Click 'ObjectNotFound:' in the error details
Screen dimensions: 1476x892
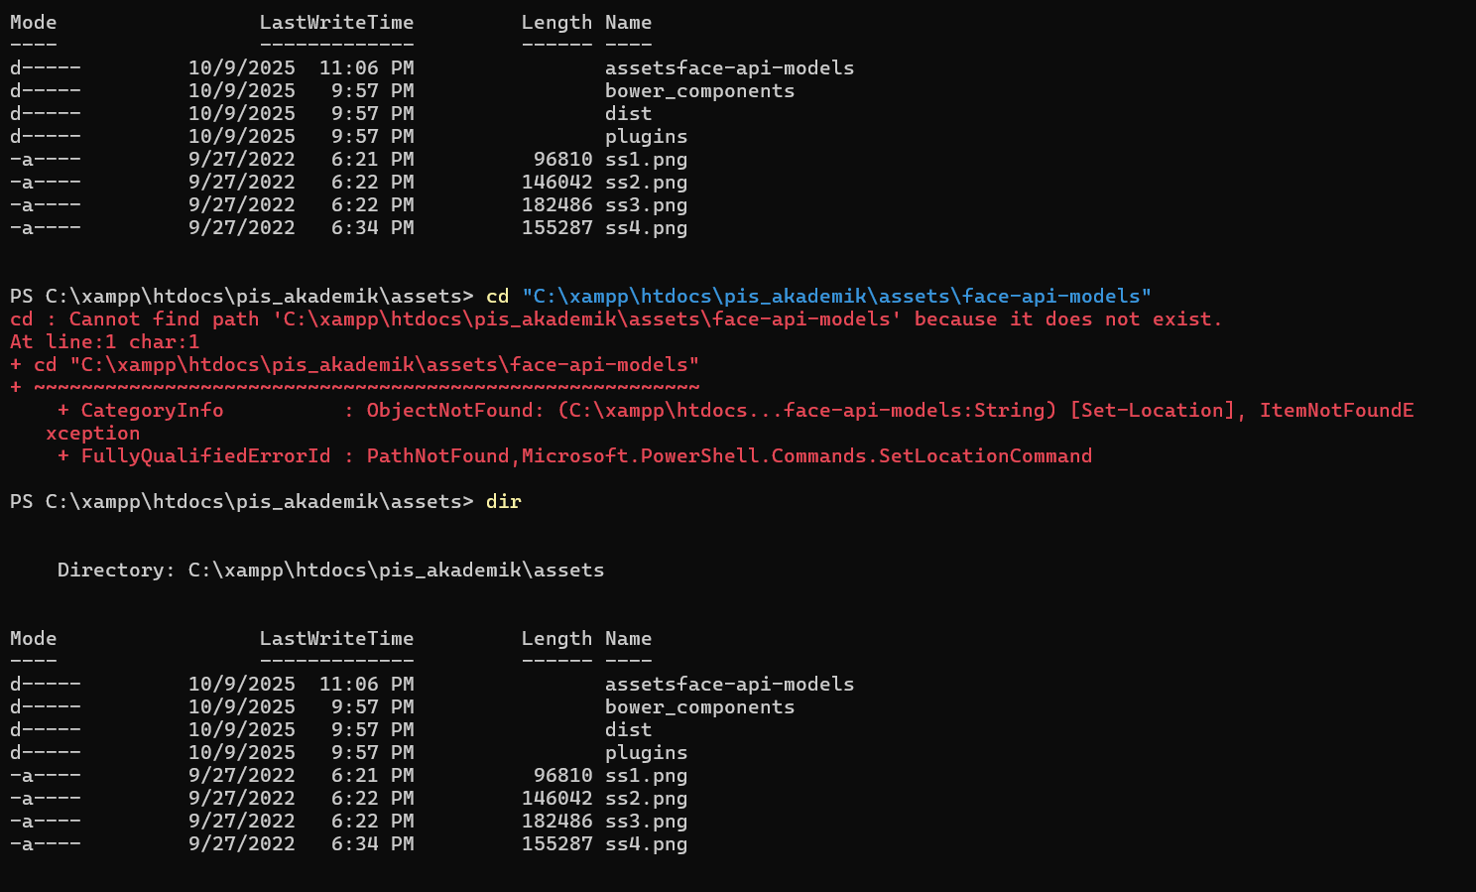455,410
